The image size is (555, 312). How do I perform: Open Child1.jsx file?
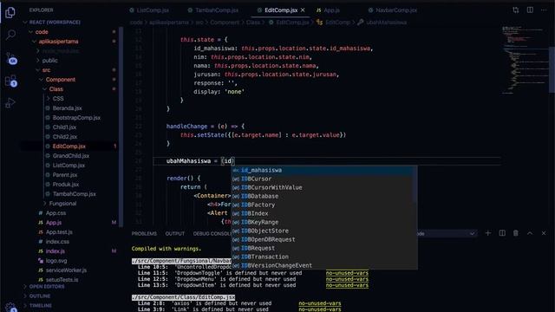[x=64, y=127]
